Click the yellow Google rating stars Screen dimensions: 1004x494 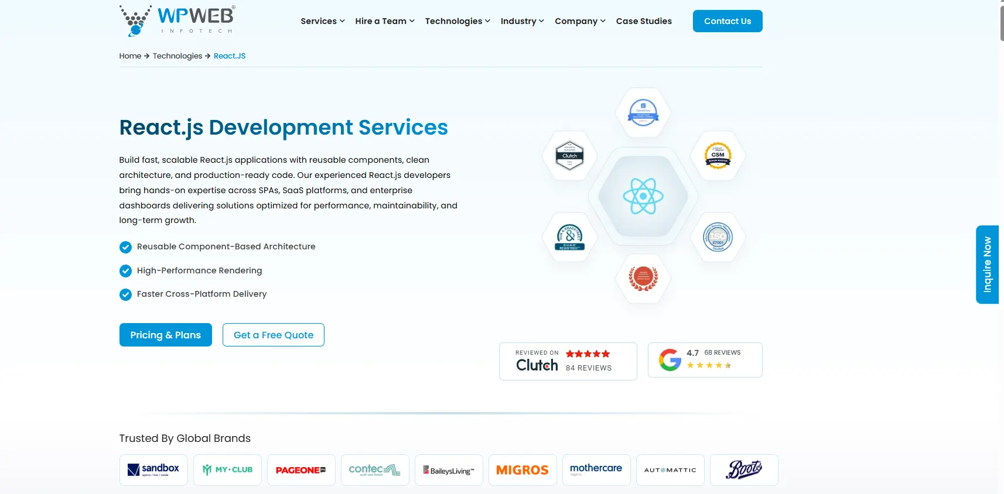709,365
